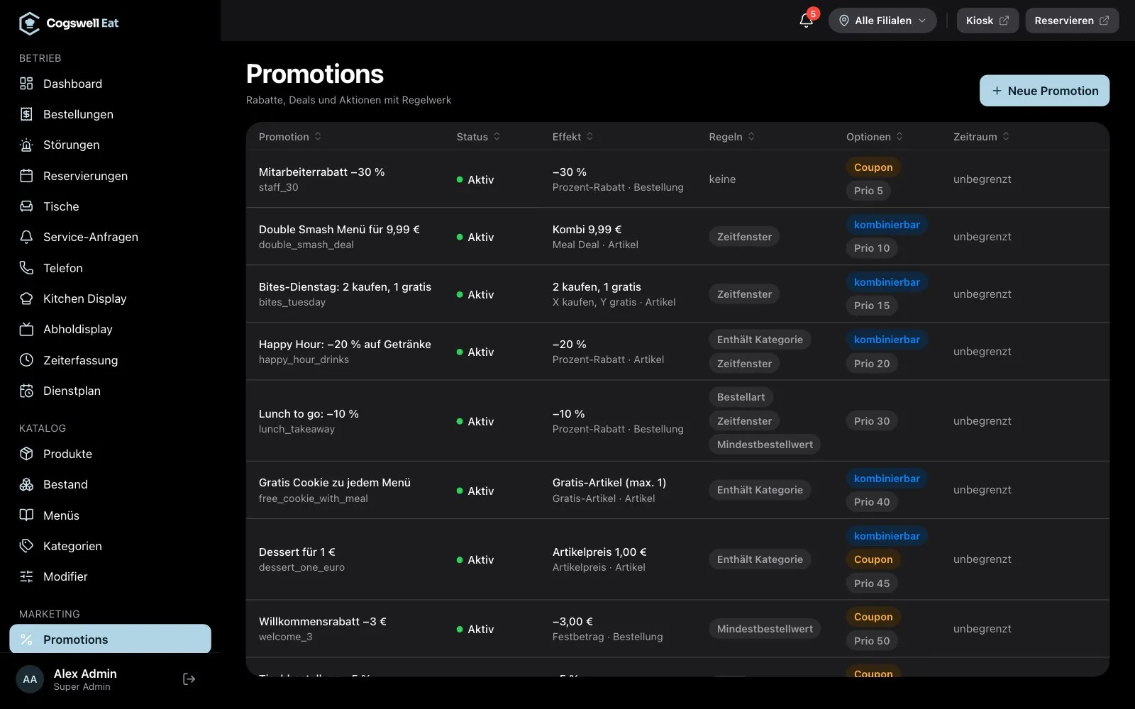Click the Bestand cubes icon

[26, 484]
